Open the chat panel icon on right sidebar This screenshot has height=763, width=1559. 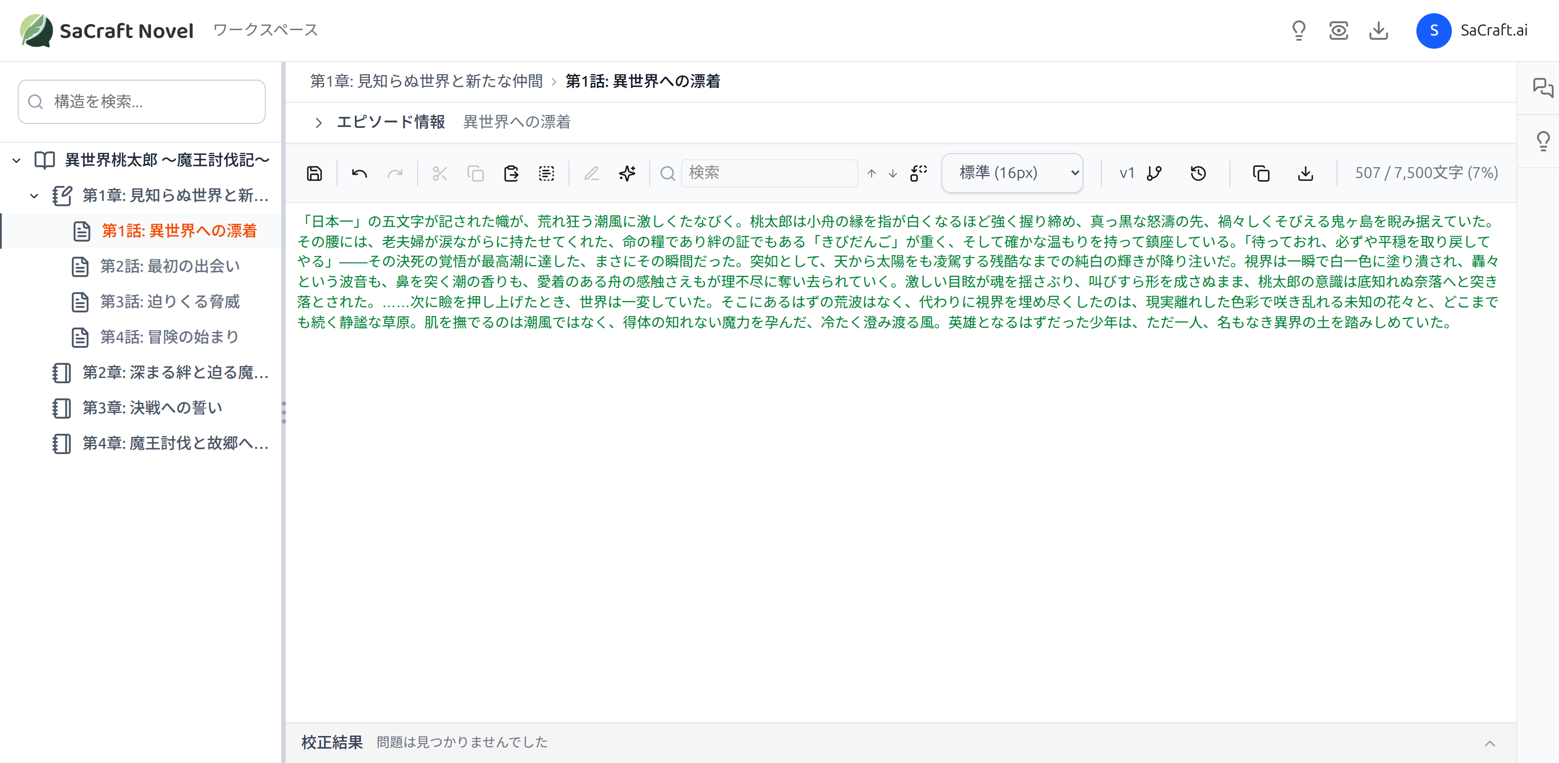click(1542, 88)
